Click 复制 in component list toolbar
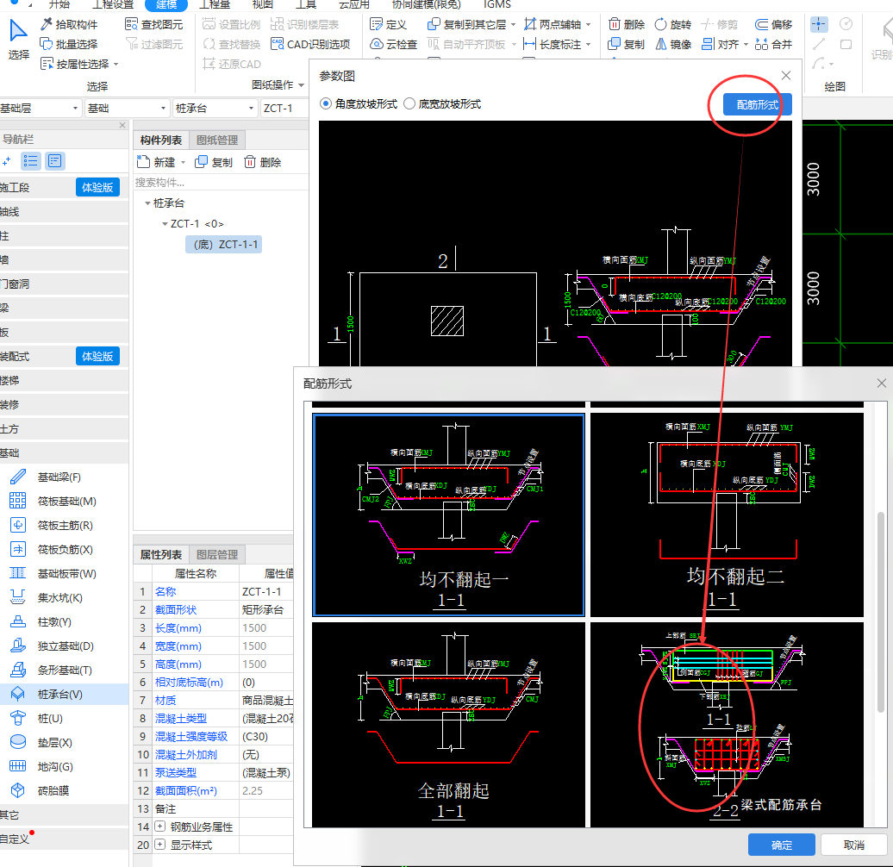The image size is (893, 867). pyautogui.click(x=214, y=162)
